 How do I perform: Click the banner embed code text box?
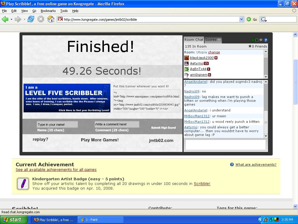[147, 101]
